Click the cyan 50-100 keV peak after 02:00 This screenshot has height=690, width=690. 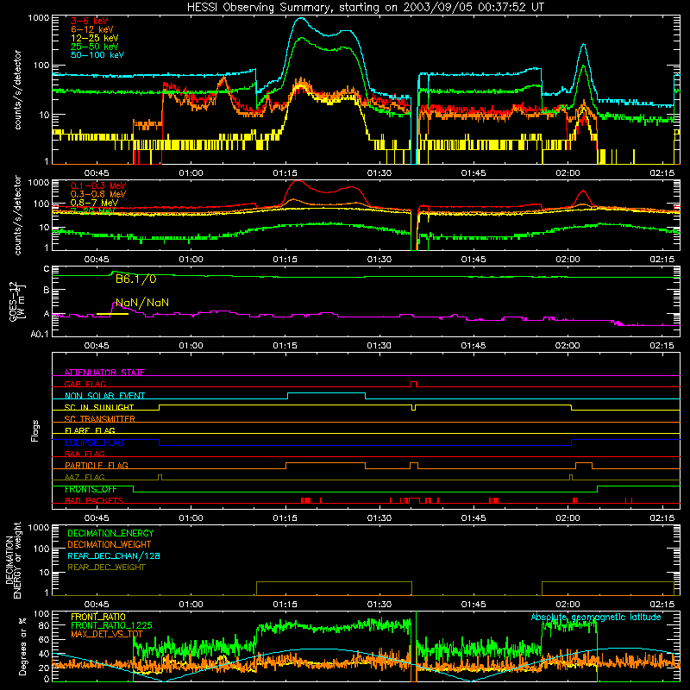(584, 45)
